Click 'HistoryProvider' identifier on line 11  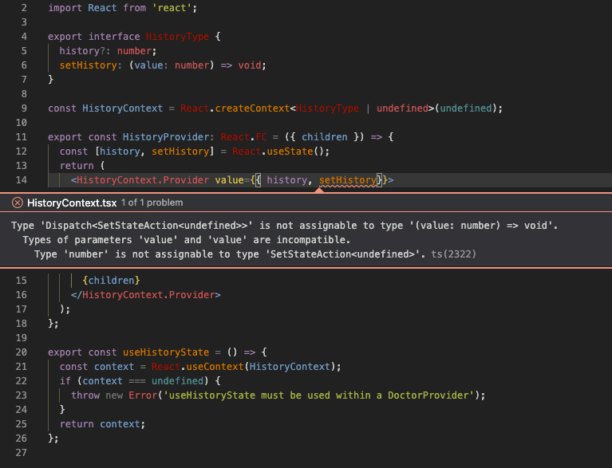click(x=166, y=137)
